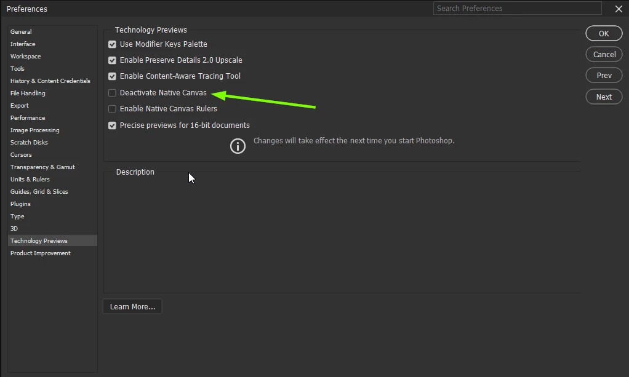Click the Preferences dialog title
Image resolution: width=629 pixels, height=377 pixels.
pos(27,9)
